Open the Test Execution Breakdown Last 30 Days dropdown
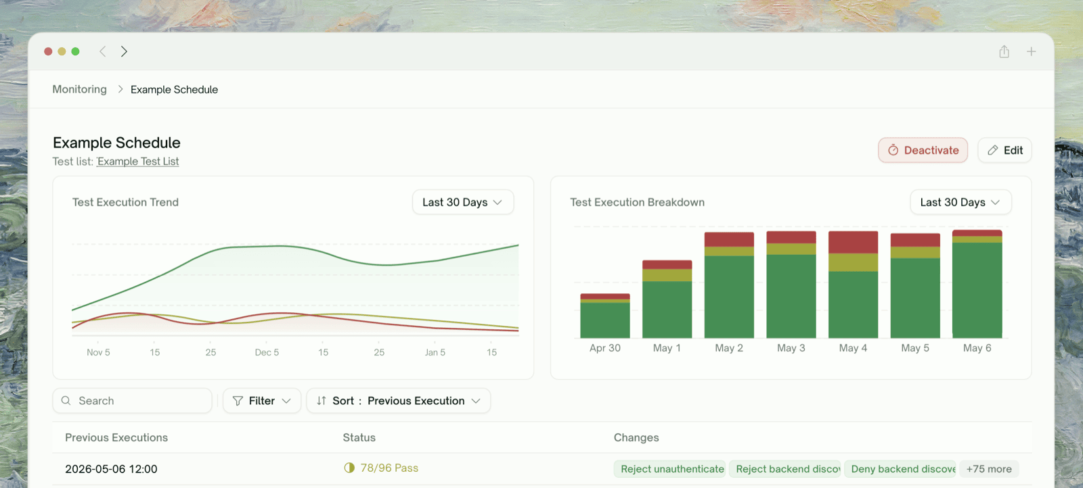The image size is (1083, 488). click(960, 202)
